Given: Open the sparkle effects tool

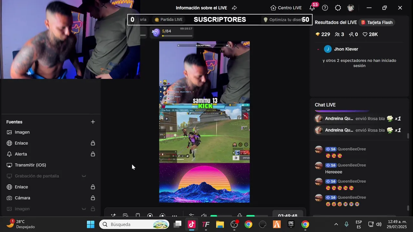Looking at the screenshot, I should click(113, 216).
